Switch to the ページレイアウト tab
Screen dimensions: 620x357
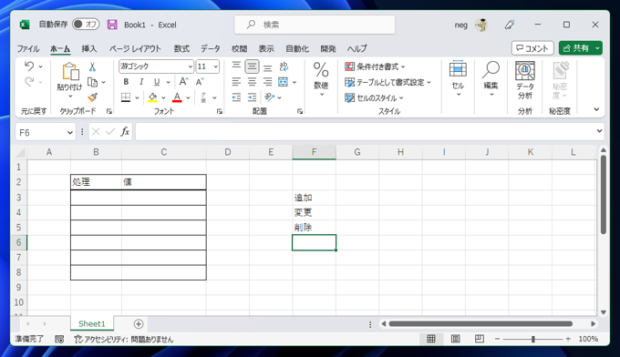(x=135, y=48)
